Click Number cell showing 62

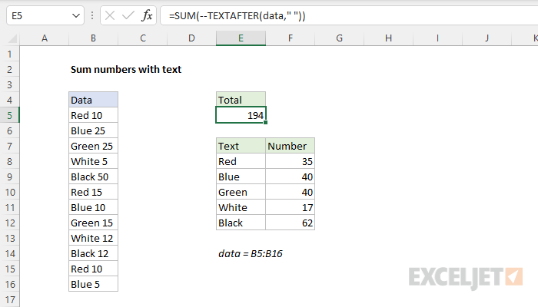click(x=291, y=223)
